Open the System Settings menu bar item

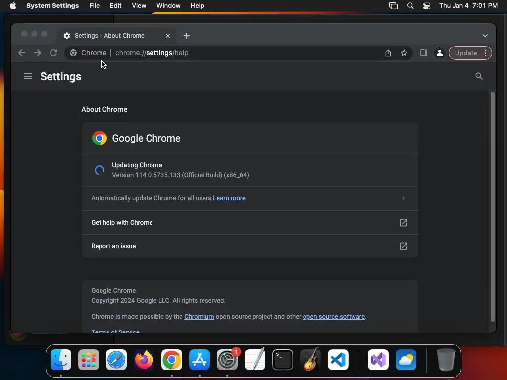click(52, 6)
